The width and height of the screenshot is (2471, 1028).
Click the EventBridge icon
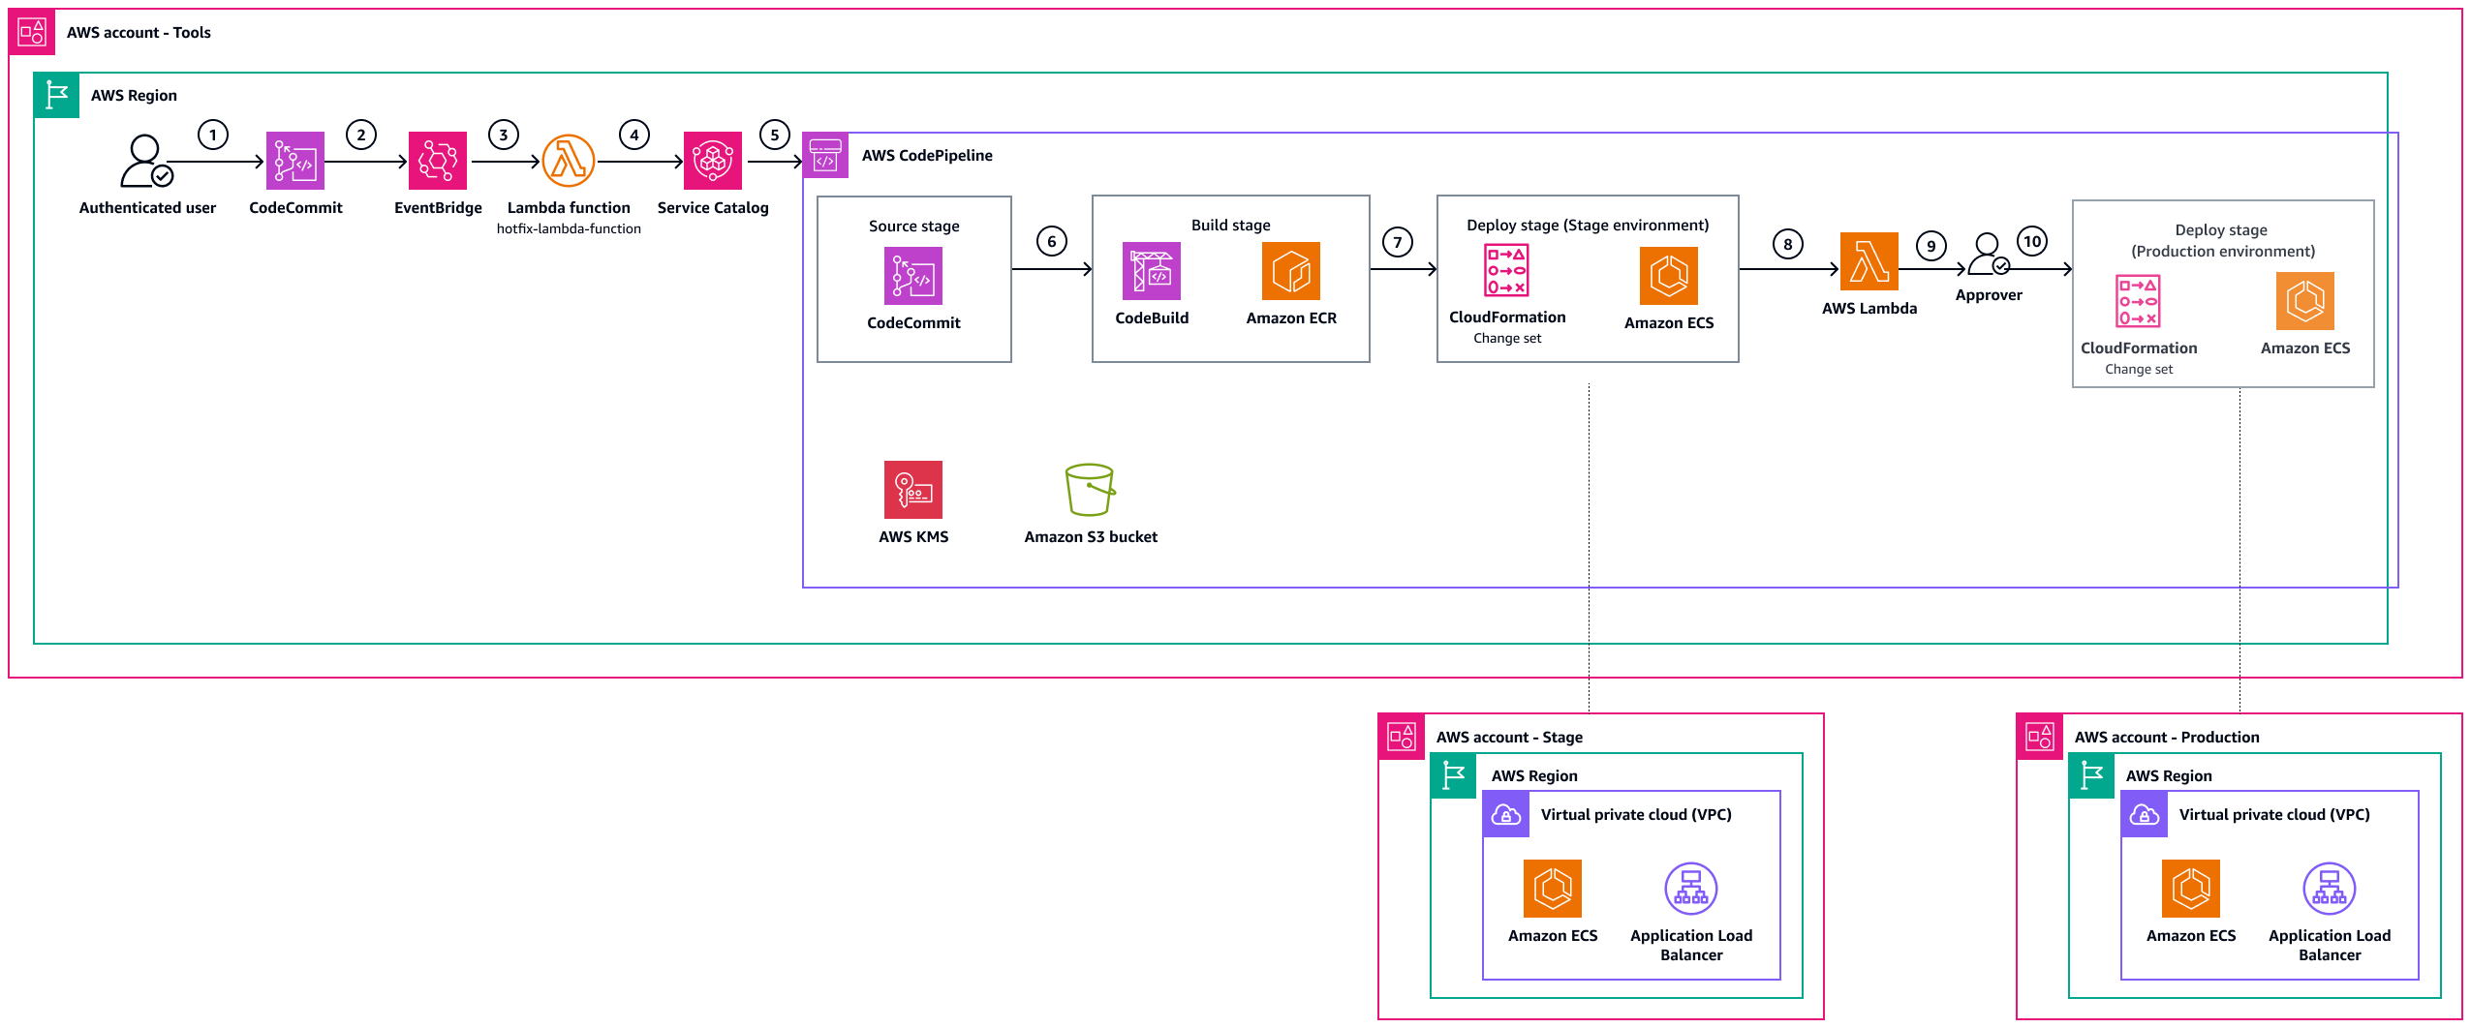click(x=437, y=163)
